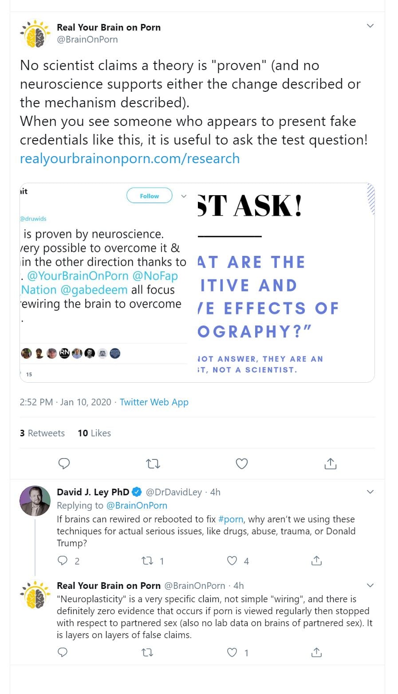The image size is (398, 694).
Task: Retweet the bottom BrainOnPorn reply
Action: (x=147, y=652)
